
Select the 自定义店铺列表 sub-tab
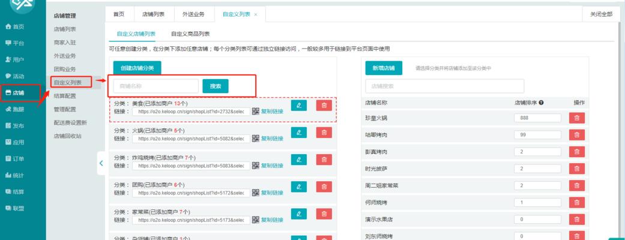pyautogui.click(x=136, y=34)
